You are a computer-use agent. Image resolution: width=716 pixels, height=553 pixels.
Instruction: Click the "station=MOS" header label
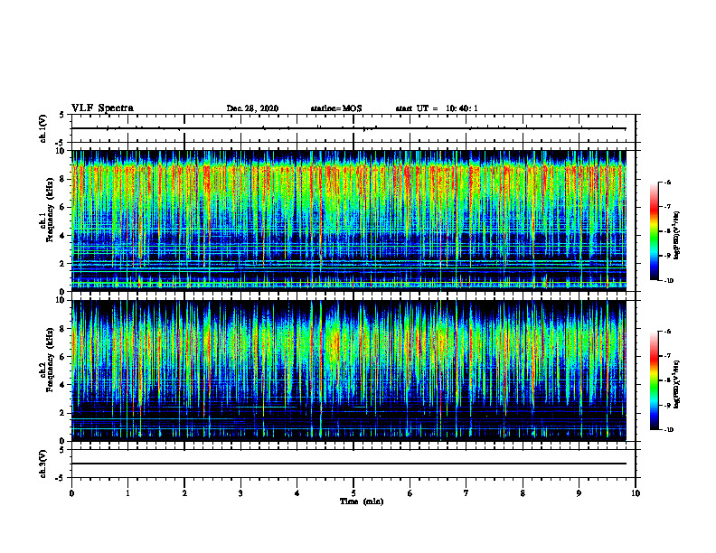pyautogui.click(x=336, y=108)
